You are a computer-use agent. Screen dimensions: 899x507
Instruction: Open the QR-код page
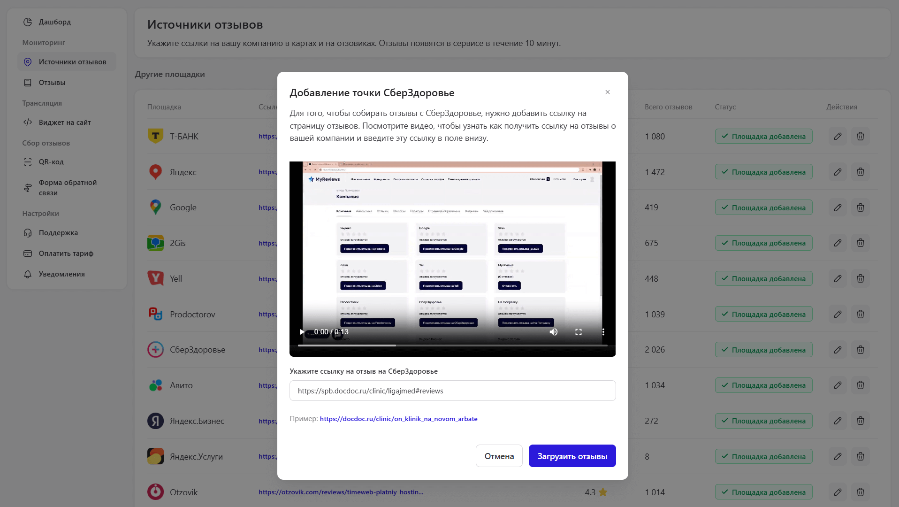click(x=51, y=162)
